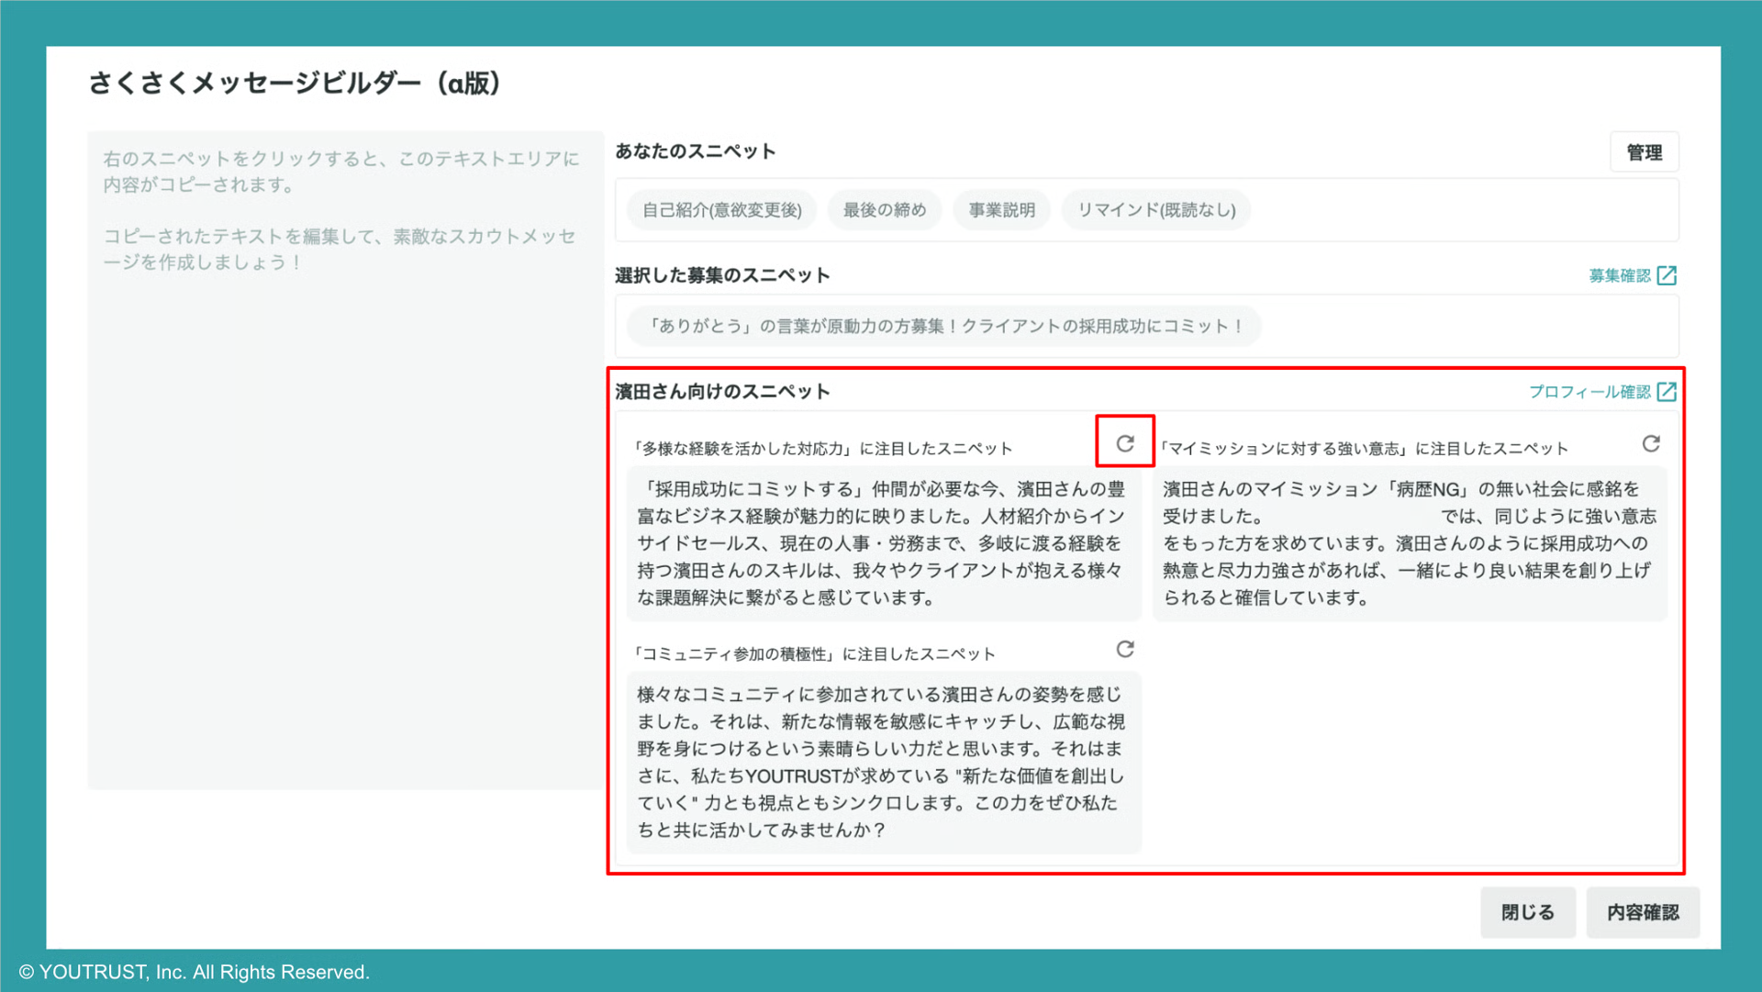The image size is (1762, 992).
Task: Click the 管理 button
Action: (x=1645, y=152)
